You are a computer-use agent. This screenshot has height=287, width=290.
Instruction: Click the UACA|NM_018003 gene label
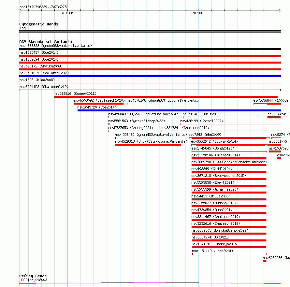(x=33, y=280)
